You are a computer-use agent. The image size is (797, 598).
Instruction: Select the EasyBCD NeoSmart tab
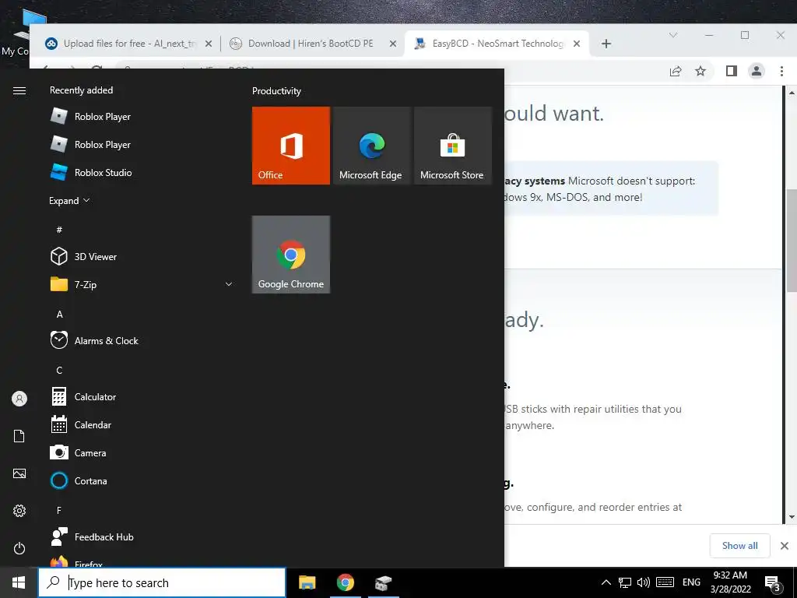(497, 44)
